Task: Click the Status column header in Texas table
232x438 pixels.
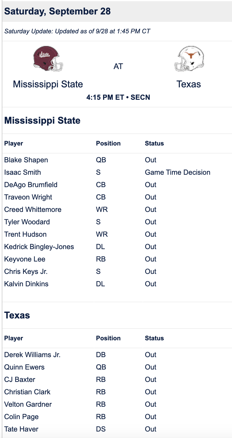Action: pos(154,338)
